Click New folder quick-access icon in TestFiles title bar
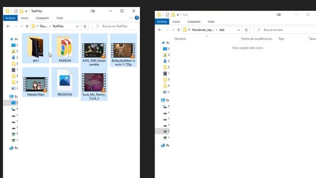Image resolution: width=316 pixels, height=178 pixels. click(21, 11)
